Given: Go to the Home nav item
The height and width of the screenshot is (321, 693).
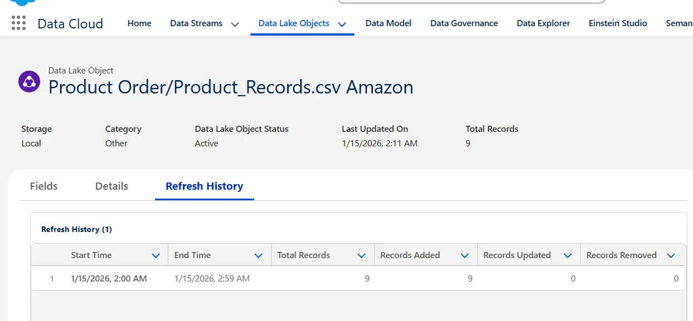Looking at the screenshot, I should [x=139, y=23].
